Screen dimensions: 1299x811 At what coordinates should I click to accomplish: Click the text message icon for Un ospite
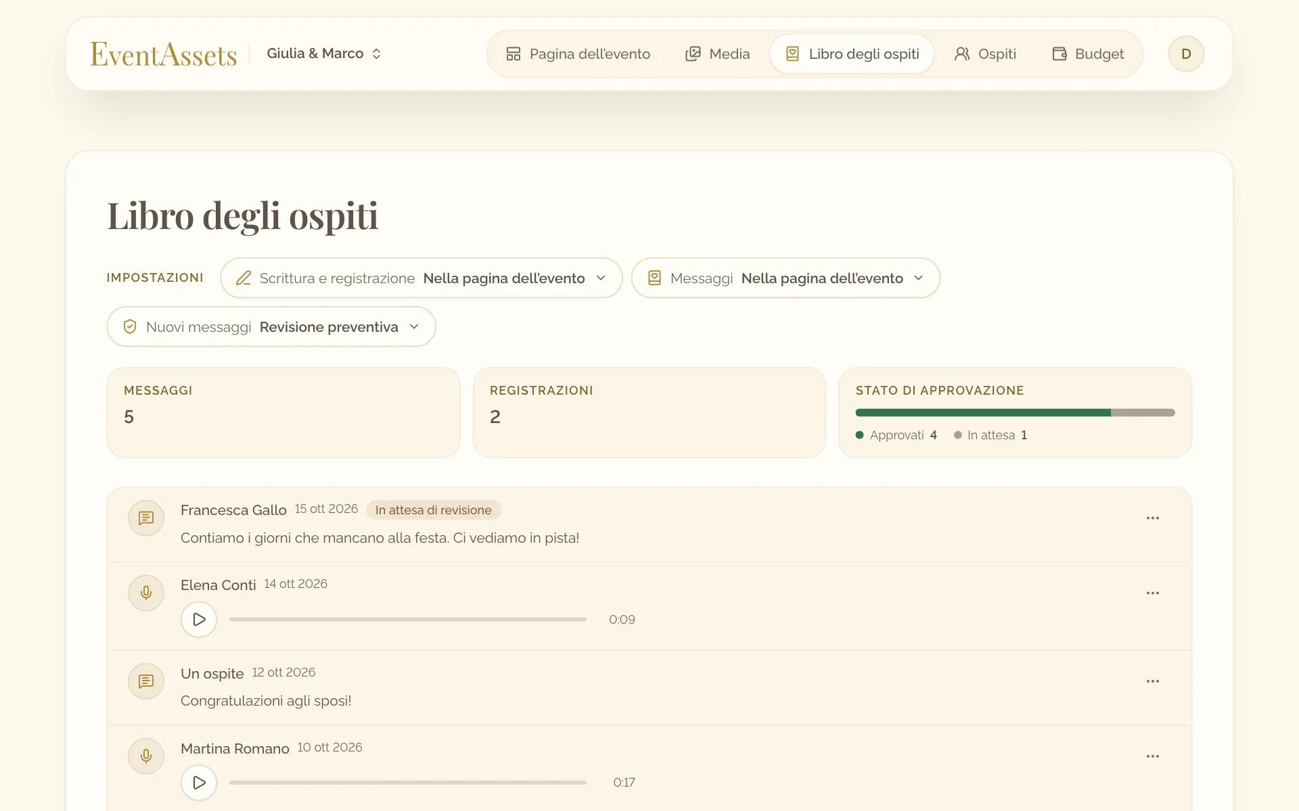(x=146, y=682)
